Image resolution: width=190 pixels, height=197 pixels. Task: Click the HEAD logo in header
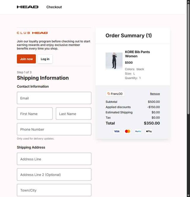click(28, 7)
